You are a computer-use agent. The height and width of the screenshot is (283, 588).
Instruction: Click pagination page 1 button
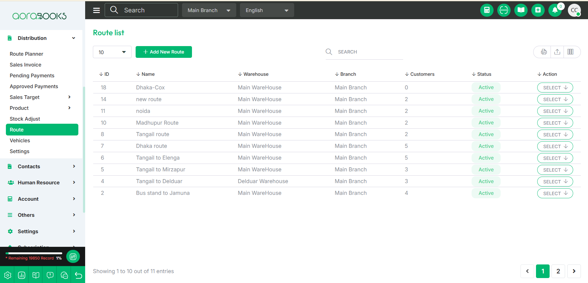tap(543, 271)
